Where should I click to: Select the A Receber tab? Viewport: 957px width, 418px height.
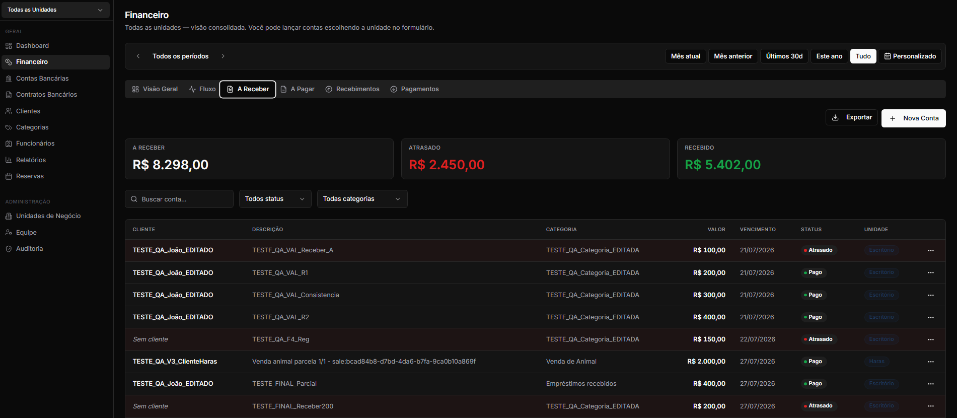click(x=248, y=89)
